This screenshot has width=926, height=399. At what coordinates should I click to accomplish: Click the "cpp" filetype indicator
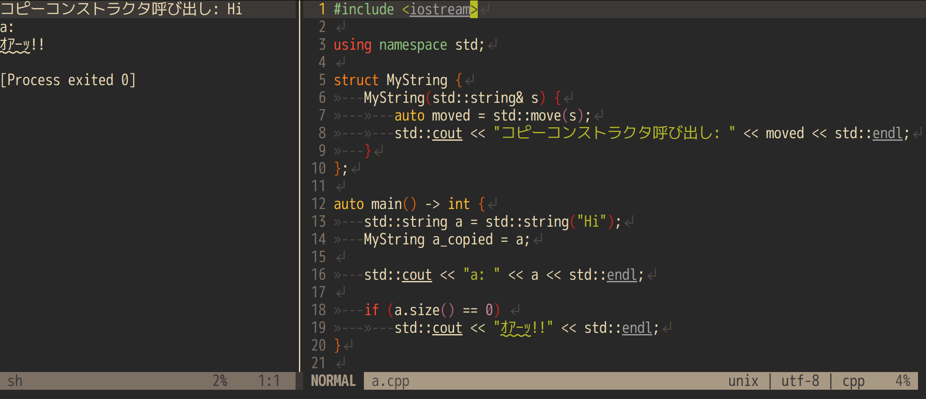[x=853, y=381]
